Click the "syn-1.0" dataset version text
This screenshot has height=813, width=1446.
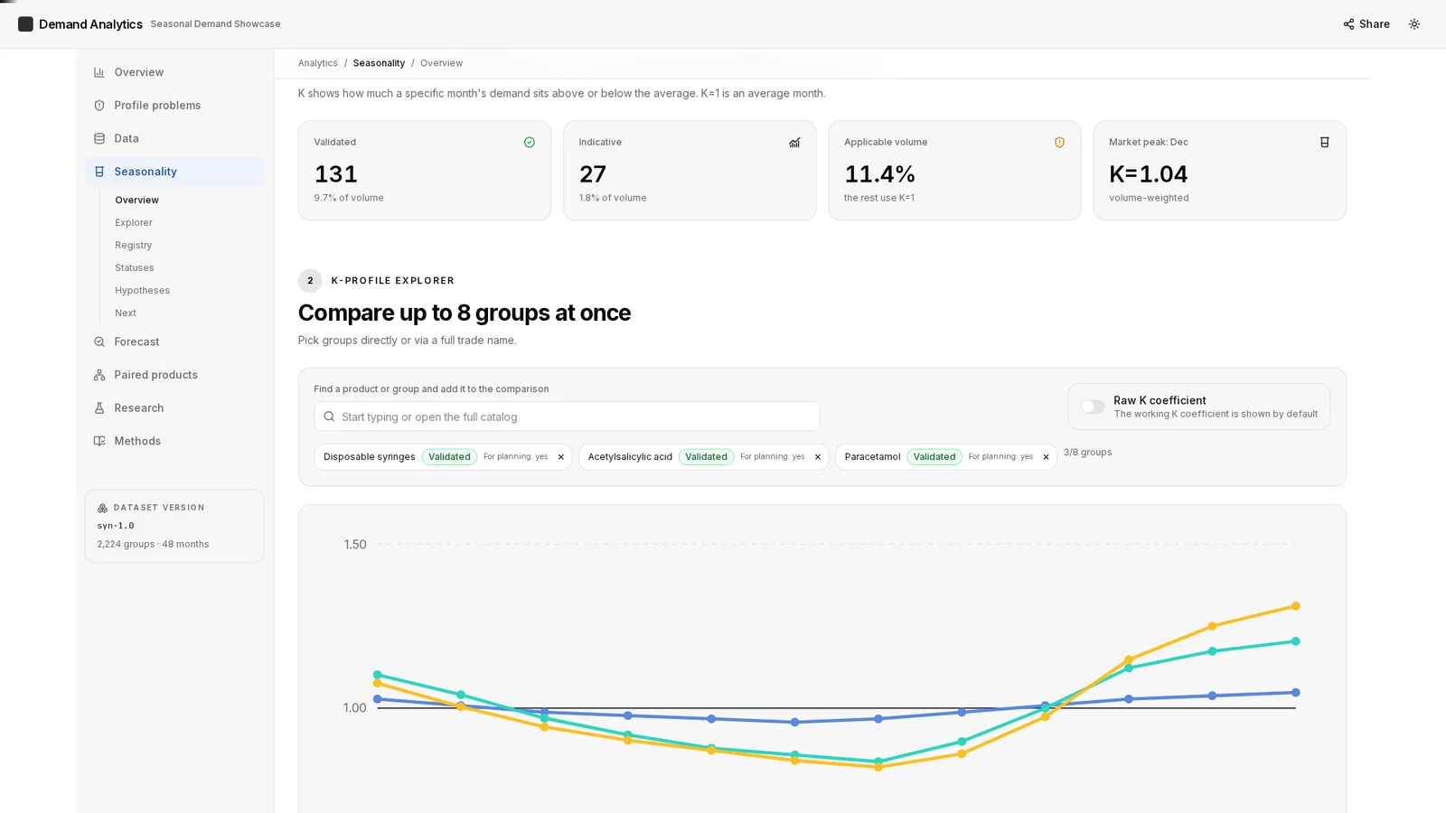coord(116,526)
